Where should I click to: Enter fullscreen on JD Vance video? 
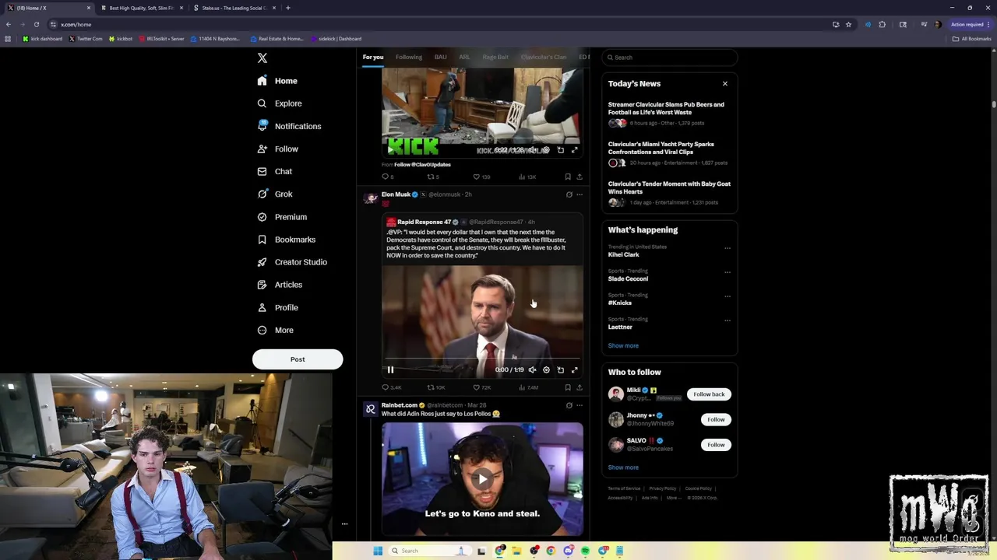574,369
